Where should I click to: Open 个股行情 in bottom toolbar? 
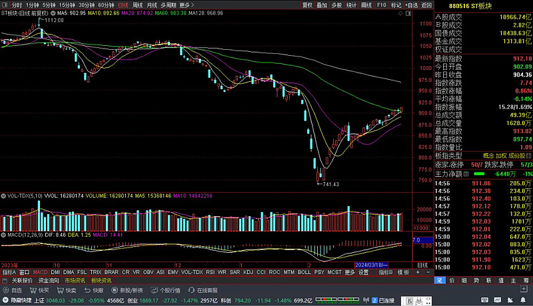[x=165, y=291]
